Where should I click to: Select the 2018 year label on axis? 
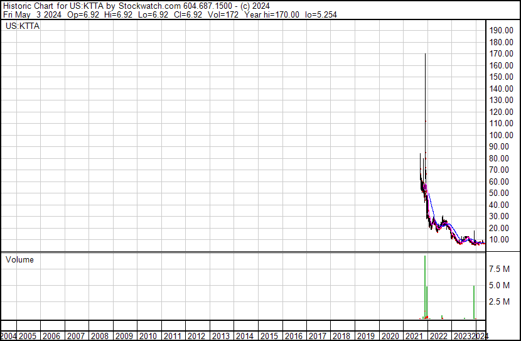[341, 336]
